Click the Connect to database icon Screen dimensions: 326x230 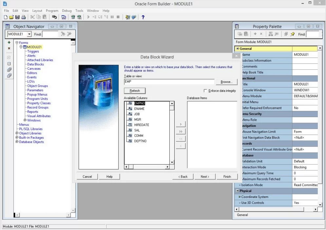point(54,17)
